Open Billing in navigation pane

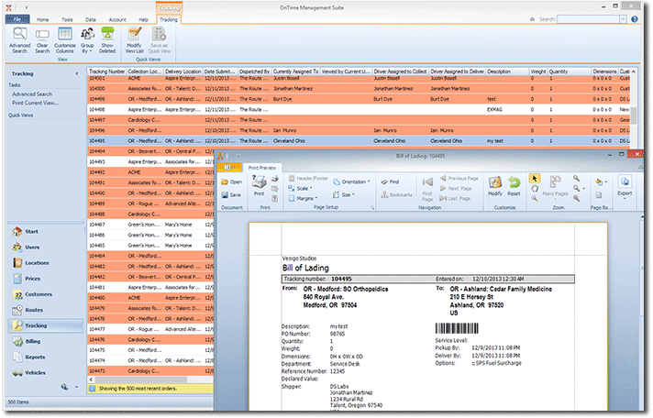tap(46, 341)
